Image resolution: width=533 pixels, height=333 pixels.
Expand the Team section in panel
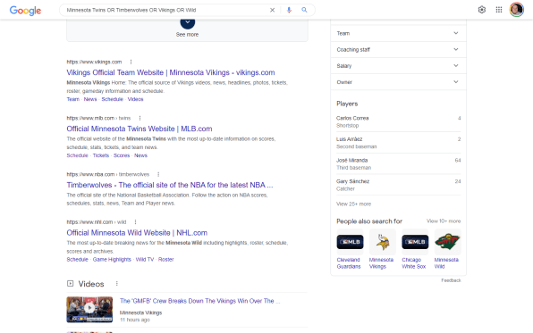pyautogui.click(x=398, y=33)
